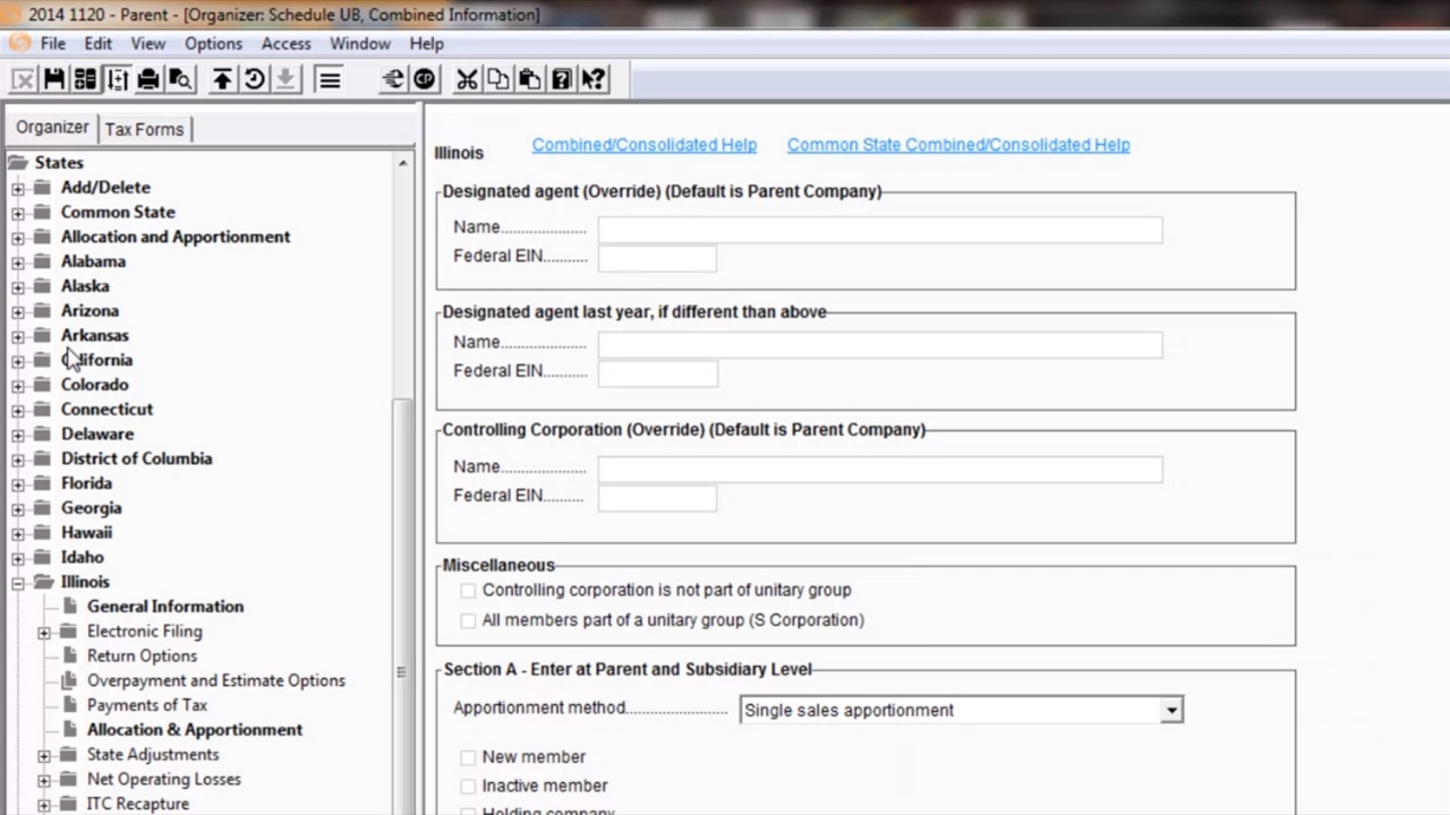
Task: Click the Paste clipboard icon
Action: (x=529, y=79)
